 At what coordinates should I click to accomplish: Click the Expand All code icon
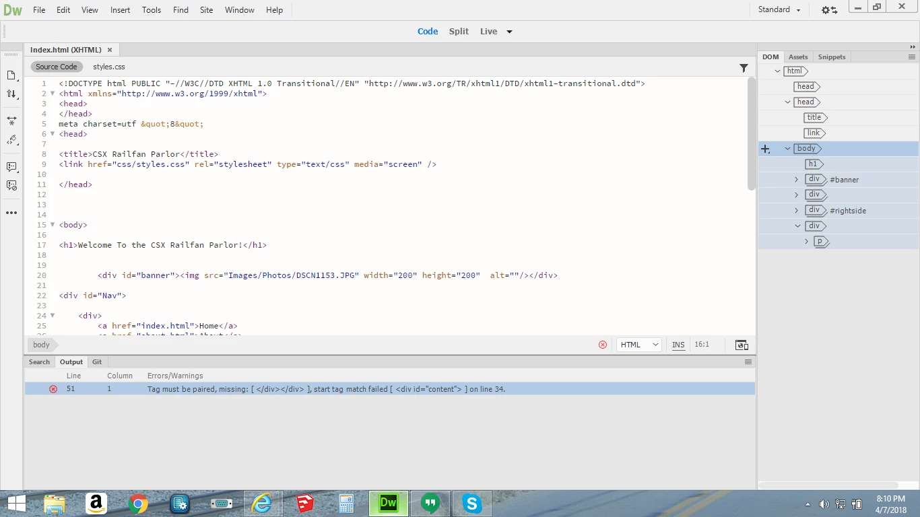pos(11,120)
